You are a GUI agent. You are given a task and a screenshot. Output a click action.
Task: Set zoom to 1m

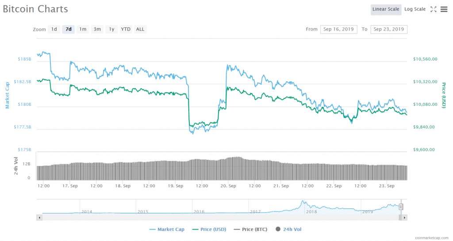[x=83, y=30]
